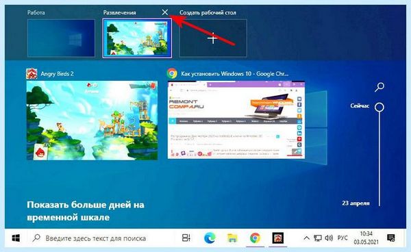Click the Angry Birds 2 app icon
Image resolution: width=411 pixels, height=252 pixels.
pos(32,74)
